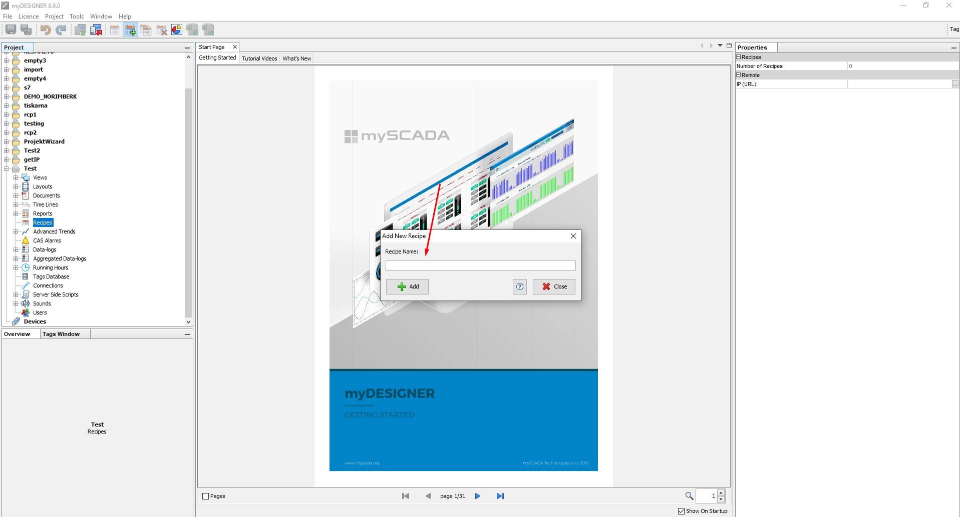This screenshot has height=517, width=960.
Task: Select the CAS Alarms bell node
Action: [47, 240]
